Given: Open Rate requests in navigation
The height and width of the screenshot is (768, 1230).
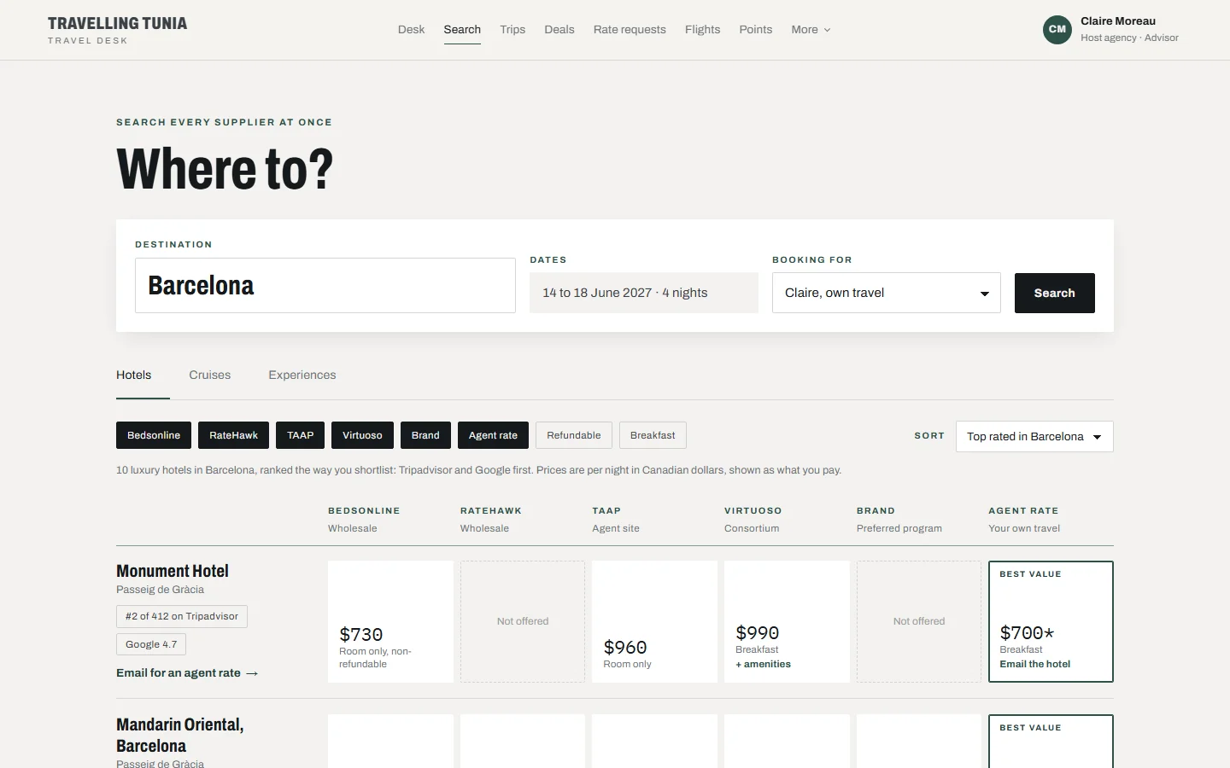Looking at the screenshot, I should (630, 29).
